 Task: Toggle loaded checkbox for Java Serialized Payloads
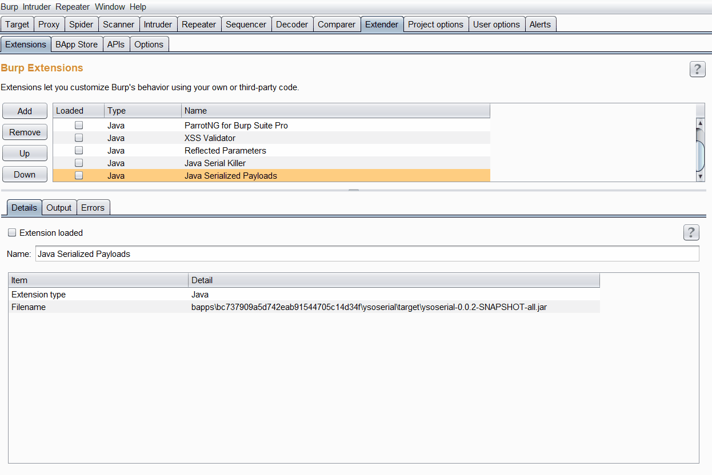(x=79, y=175)
